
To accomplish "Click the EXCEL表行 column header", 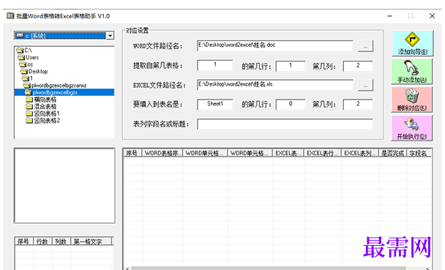I will point(323,153).
